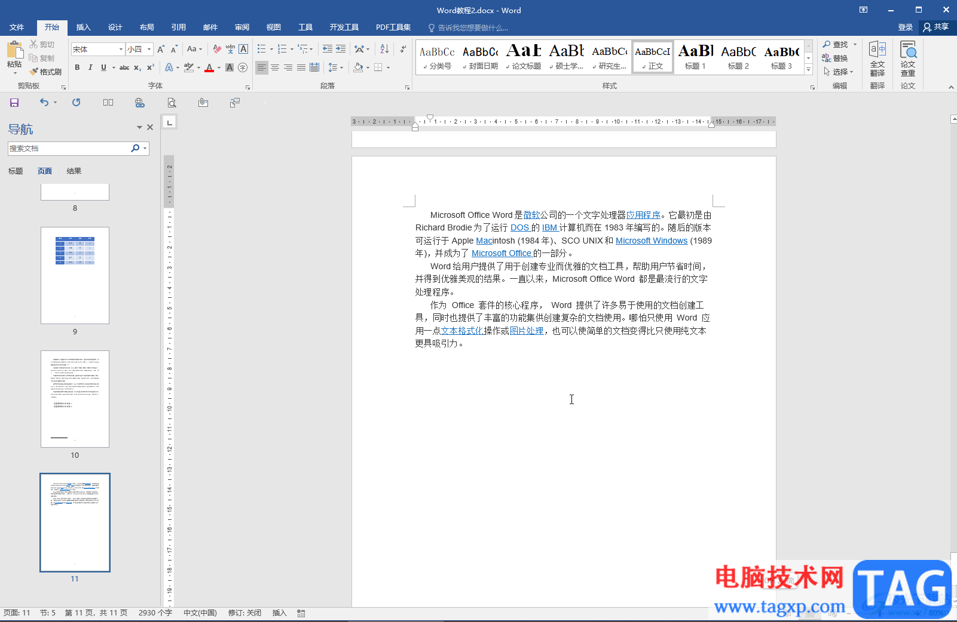Viewport: 957px width, 622px height.
Task: Click the enclosed character icon
Action: (243, 67)
